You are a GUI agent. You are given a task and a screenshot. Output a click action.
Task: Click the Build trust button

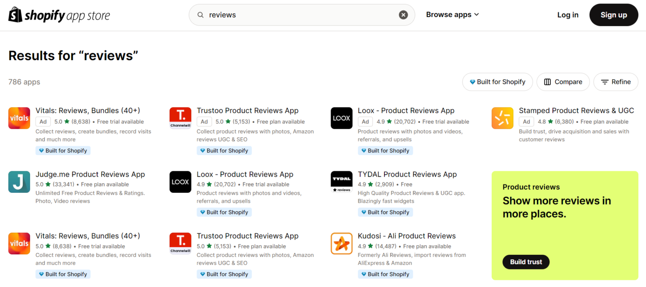(x=526, y=262)
